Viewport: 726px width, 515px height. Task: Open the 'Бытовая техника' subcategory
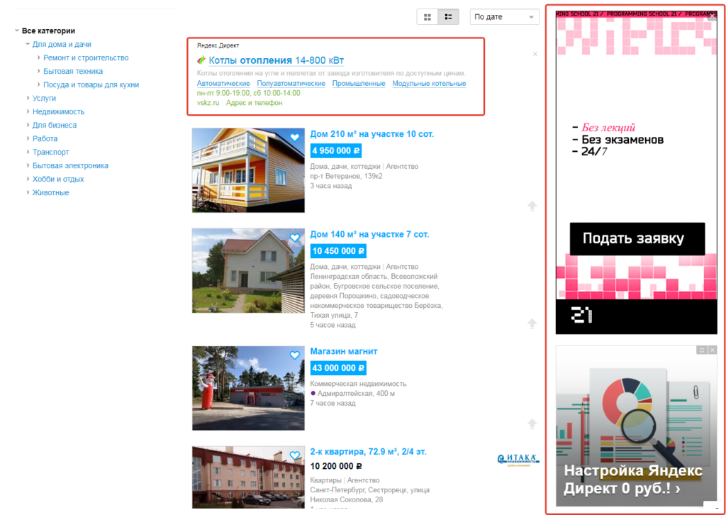tap(73, 72)
